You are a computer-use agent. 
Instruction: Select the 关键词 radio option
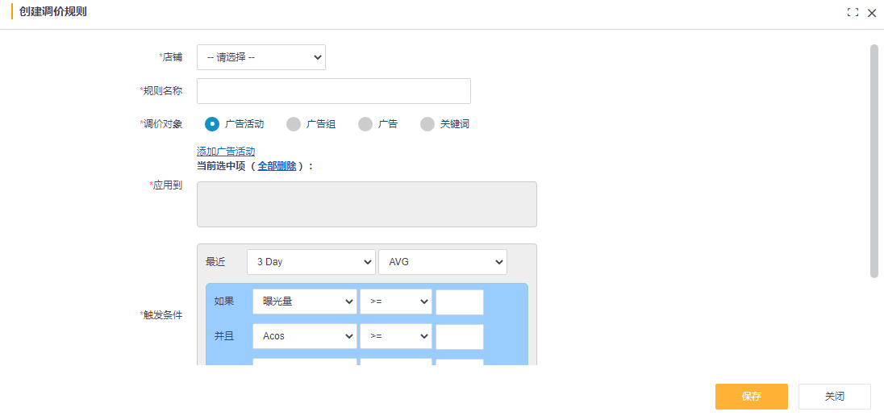427,124
